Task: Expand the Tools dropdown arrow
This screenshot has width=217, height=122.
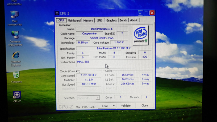Action: tap(114, 106)
